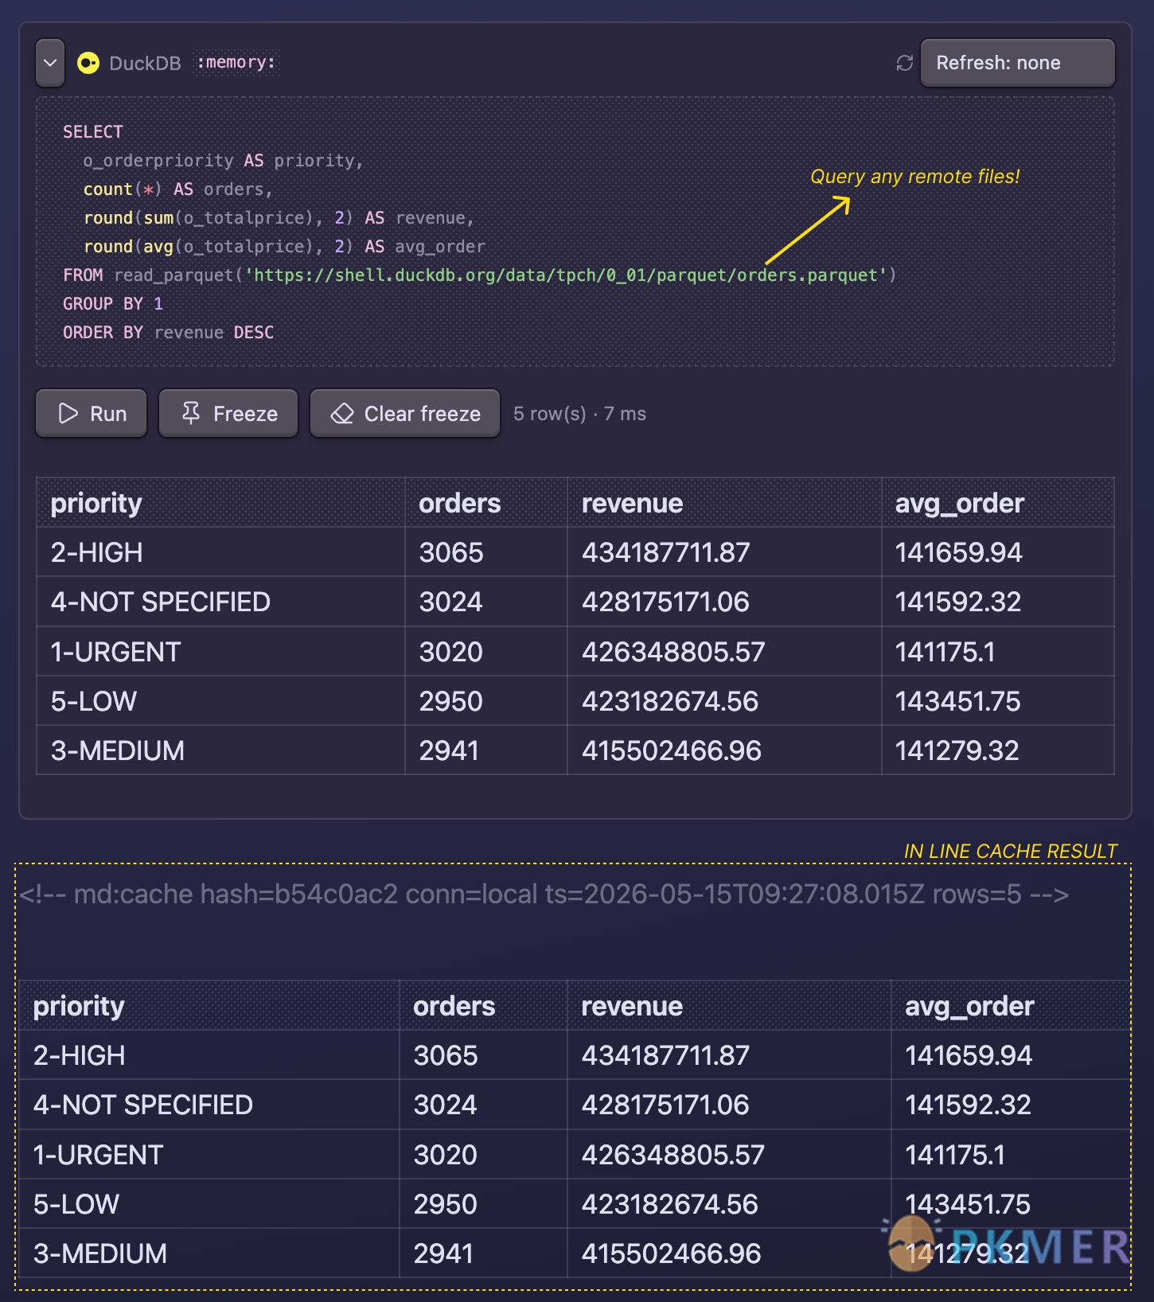The height and width of the screenshot is (1302, 1154).
Task: Click the Clear freeze button
Action: click(405, 413)
